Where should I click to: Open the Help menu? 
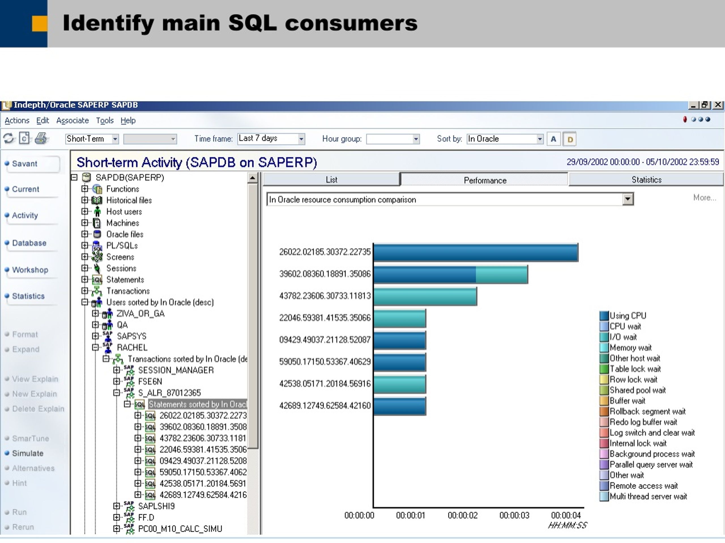click(x=128, y=120)
